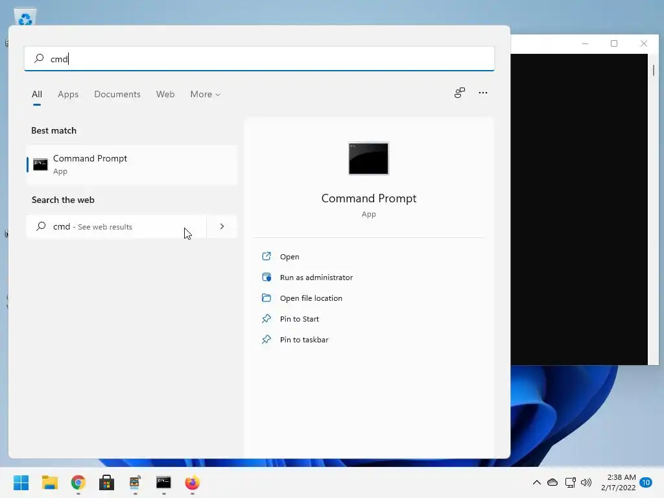
Task: Click the Pin to Start pin icon
Action: pos(267,318)
